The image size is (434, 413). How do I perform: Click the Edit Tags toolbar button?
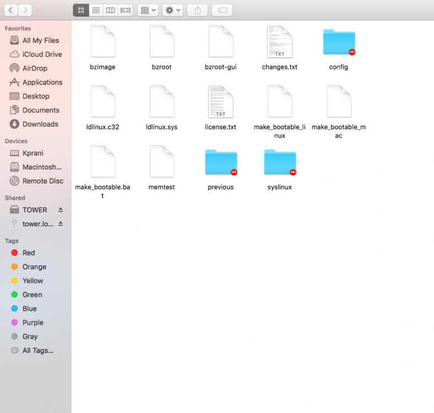[x=222, y=10]
